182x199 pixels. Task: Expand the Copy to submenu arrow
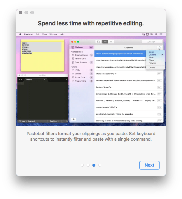click(x=162, y=55)
